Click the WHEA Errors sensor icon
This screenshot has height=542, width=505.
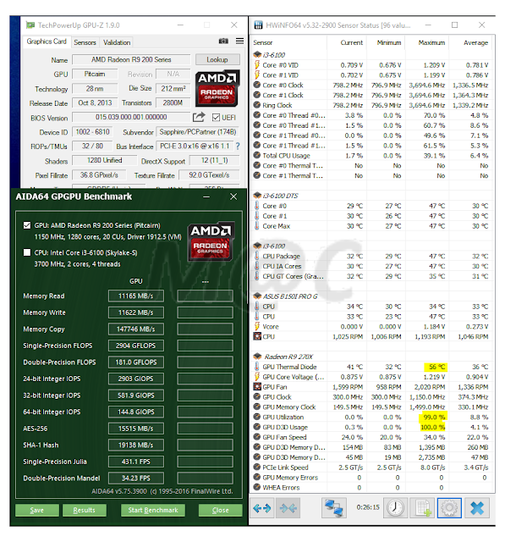click(257, 488)
